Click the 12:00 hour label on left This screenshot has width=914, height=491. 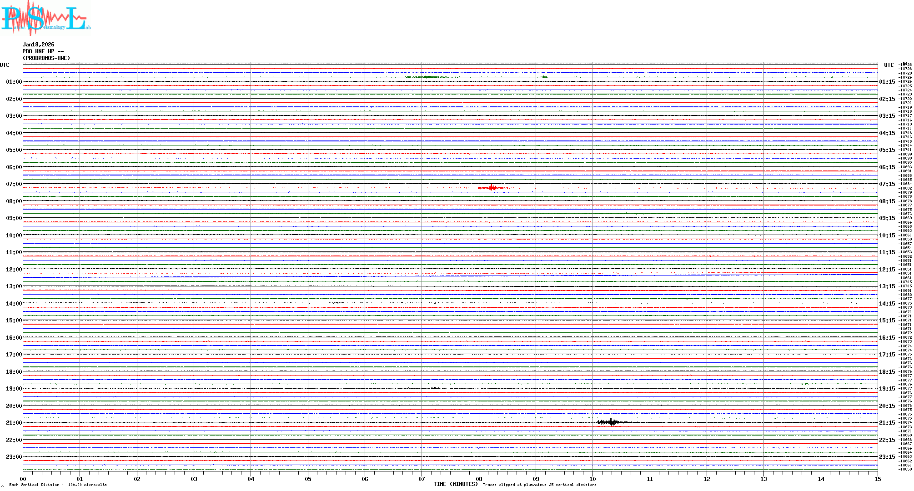[x=14, y=270]
